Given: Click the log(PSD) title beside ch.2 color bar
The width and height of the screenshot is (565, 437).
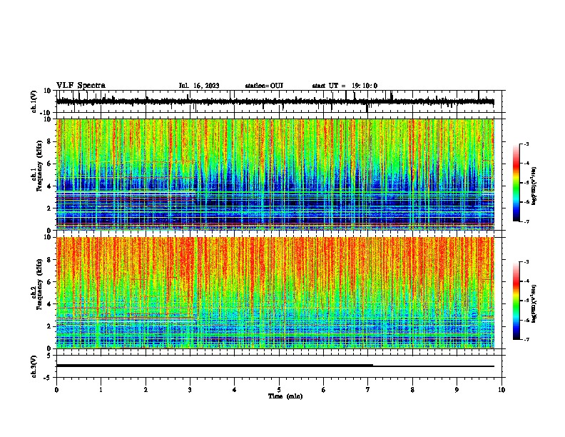Looking at the screenshot, I should (x=534, y=304).
